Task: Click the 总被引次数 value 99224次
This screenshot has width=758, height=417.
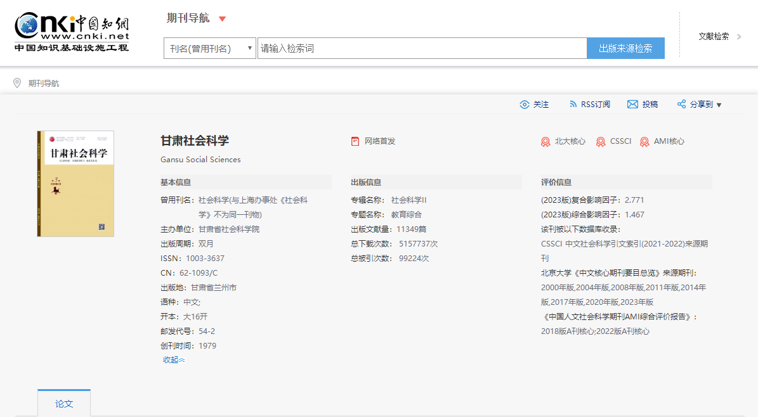Action: tap(414, 259)
